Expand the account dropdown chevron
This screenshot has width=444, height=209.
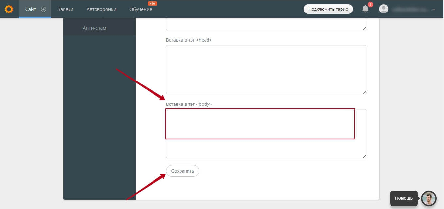pos(433,9)
